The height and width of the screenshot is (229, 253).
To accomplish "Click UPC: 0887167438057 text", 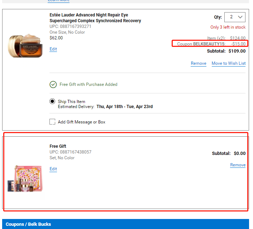I will [x=70, y=152].
